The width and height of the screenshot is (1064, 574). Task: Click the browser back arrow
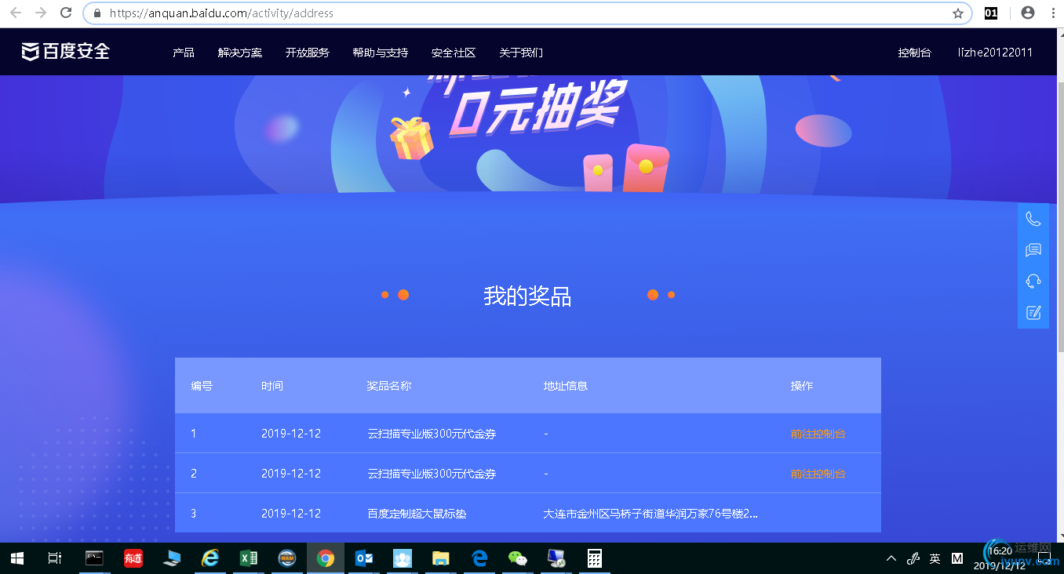(x=16, y=13)
